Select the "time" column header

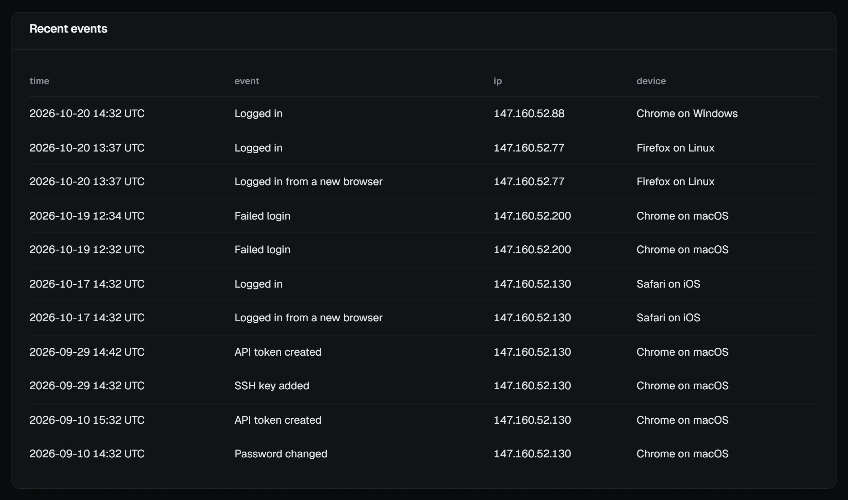[39, 81]
